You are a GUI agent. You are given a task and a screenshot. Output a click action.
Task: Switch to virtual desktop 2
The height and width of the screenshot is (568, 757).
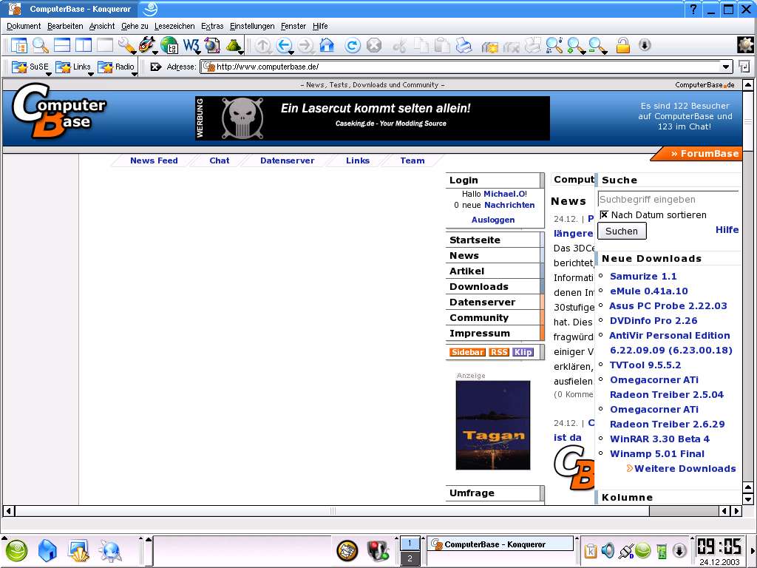(410, 558)
